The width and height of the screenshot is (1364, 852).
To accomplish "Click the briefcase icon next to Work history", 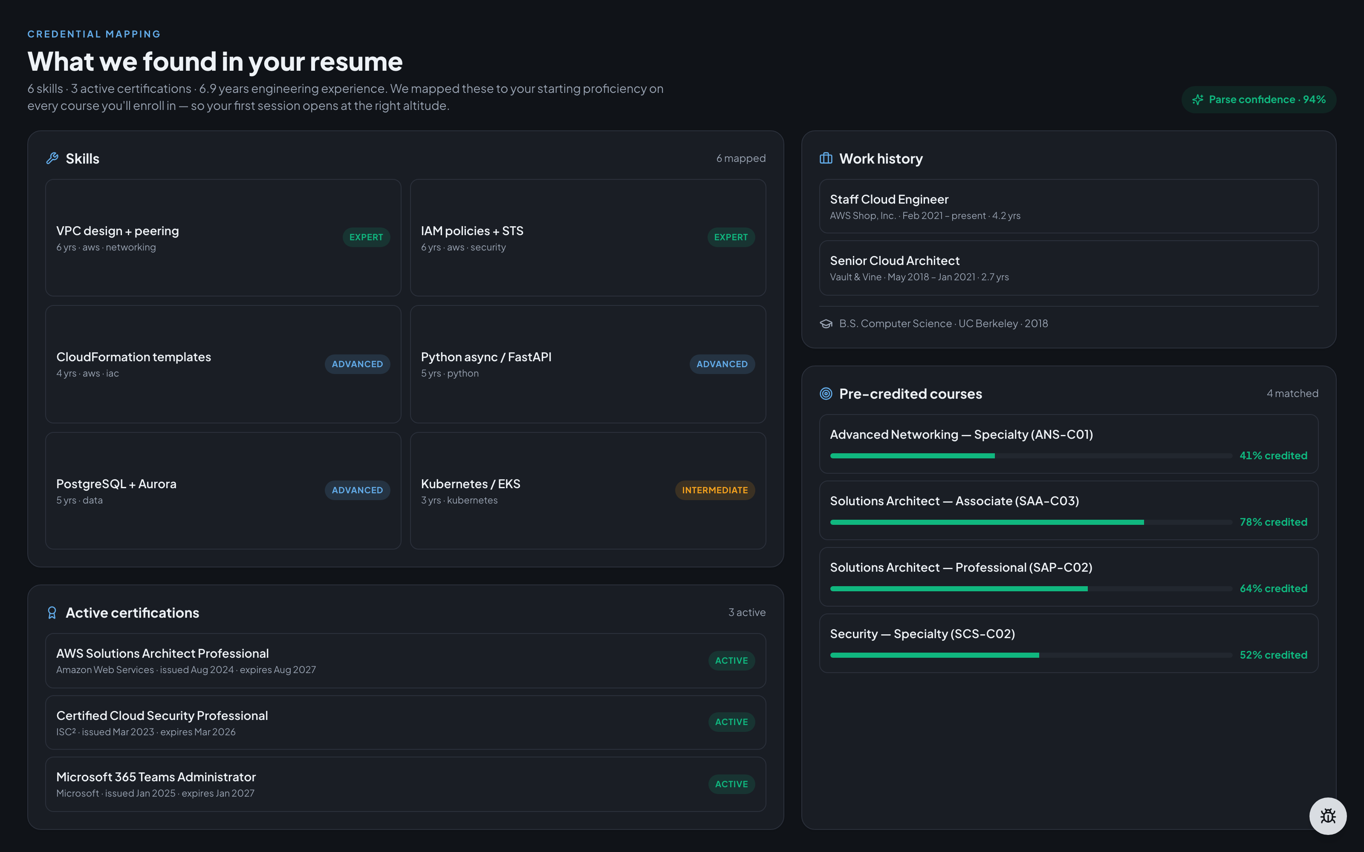I will [826, 158].
